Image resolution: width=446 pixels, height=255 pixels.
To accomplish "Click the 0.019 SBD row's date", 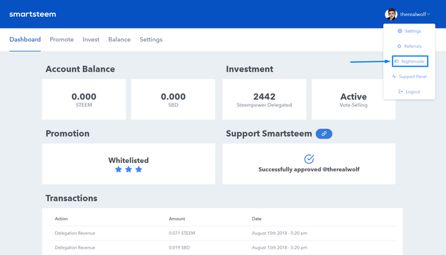I will [279, 247].
